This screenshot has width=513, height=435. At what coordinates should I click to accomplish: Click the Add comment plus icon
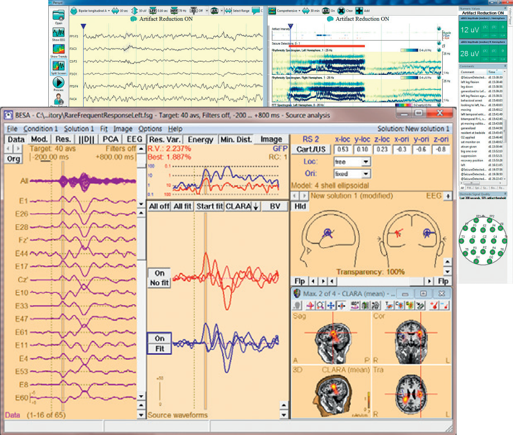360,10
